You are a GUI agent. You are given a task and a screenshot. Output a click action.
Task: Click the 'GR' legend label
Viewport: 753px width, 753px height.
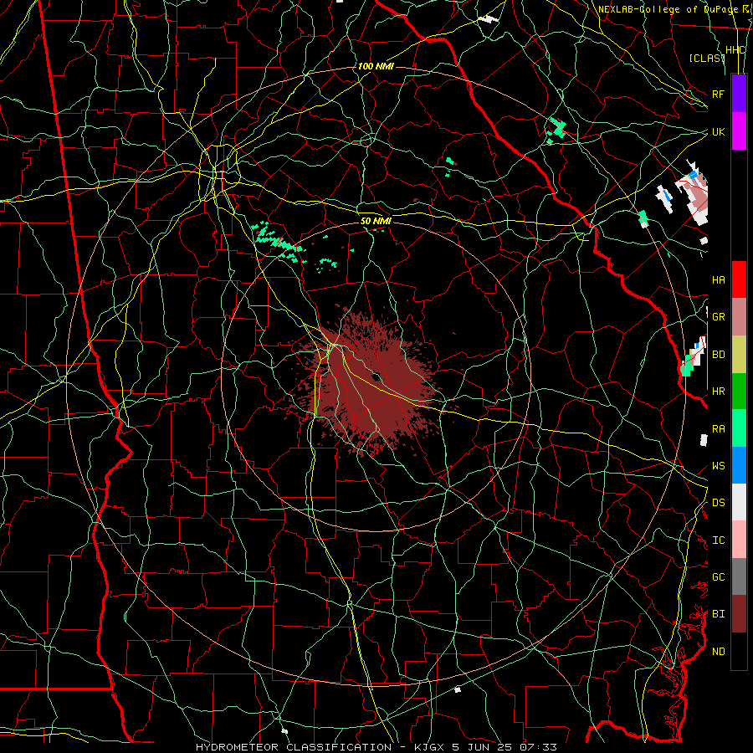pos(718,317)
